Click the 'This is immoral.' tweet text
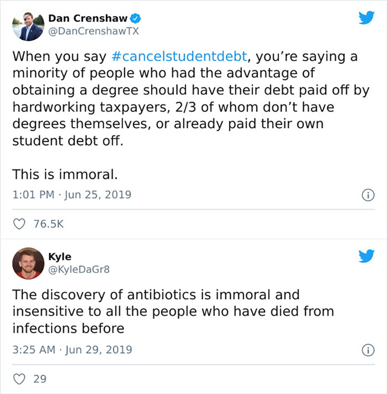This screenshot has height=394, width=387. [65, 174]
